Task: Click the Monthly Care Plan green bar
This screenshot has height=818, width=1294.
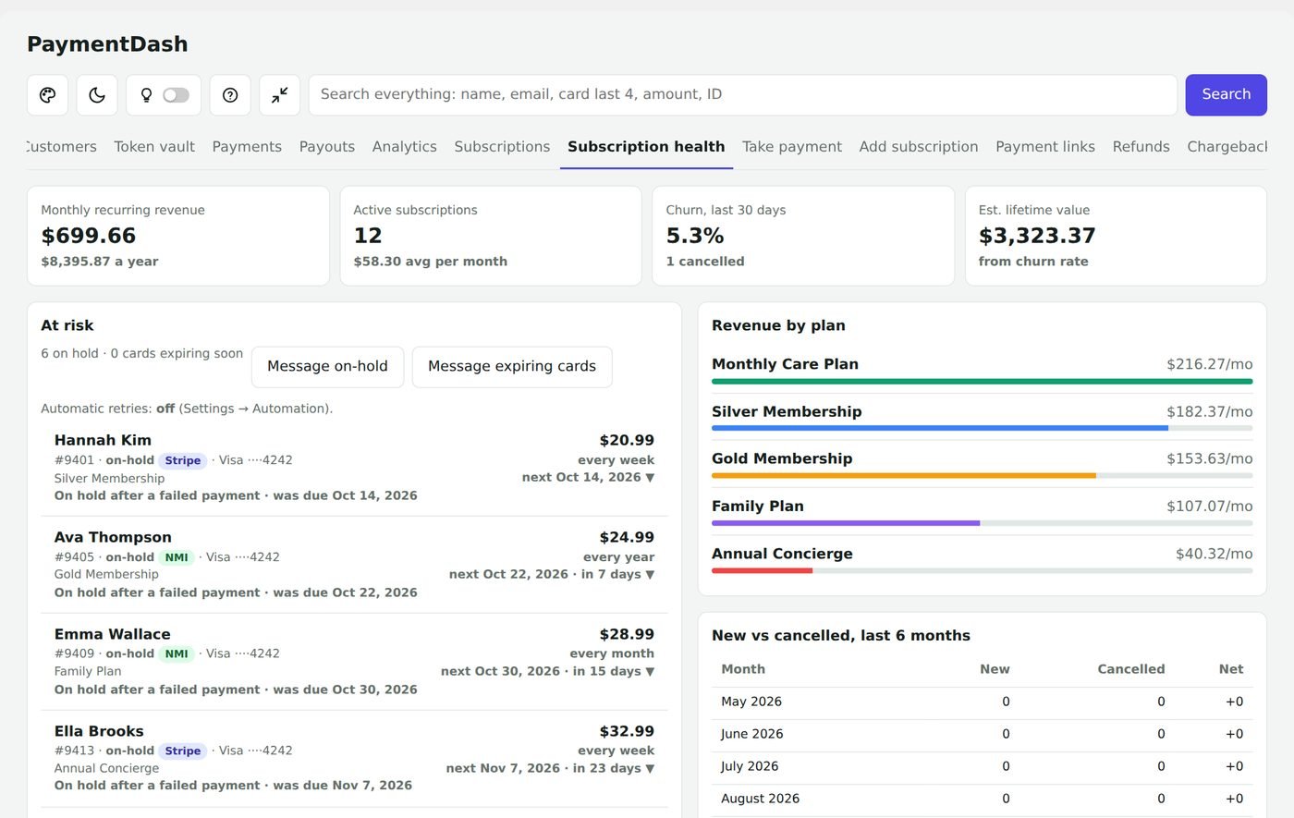Action: [x=982, y=382]
